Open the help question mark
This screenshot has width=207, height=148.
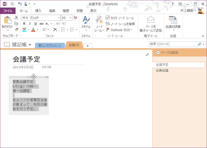[173, 4]
